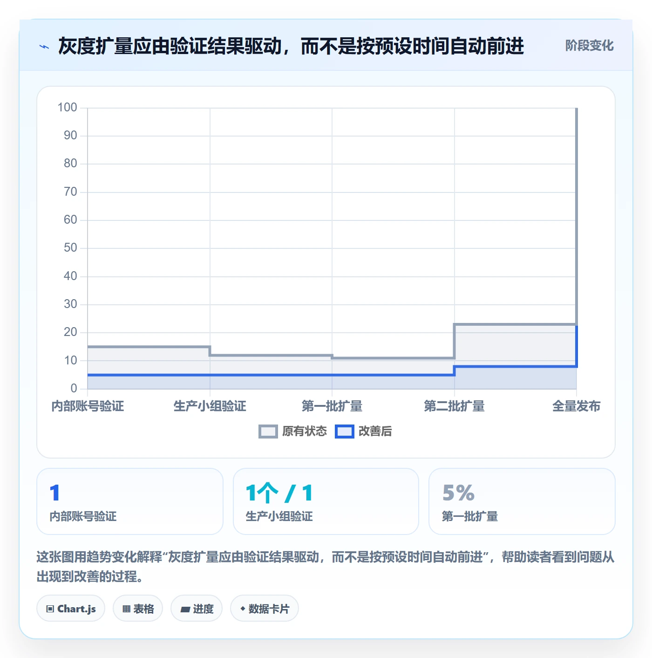Click the y-axis value 50
652x658 pixels.
70,248
